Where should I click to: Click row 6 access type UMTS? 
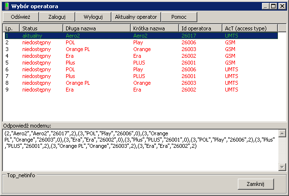click(231, 69)
